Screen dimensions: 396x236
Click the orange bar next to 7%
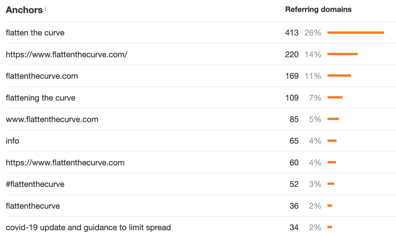335,97
